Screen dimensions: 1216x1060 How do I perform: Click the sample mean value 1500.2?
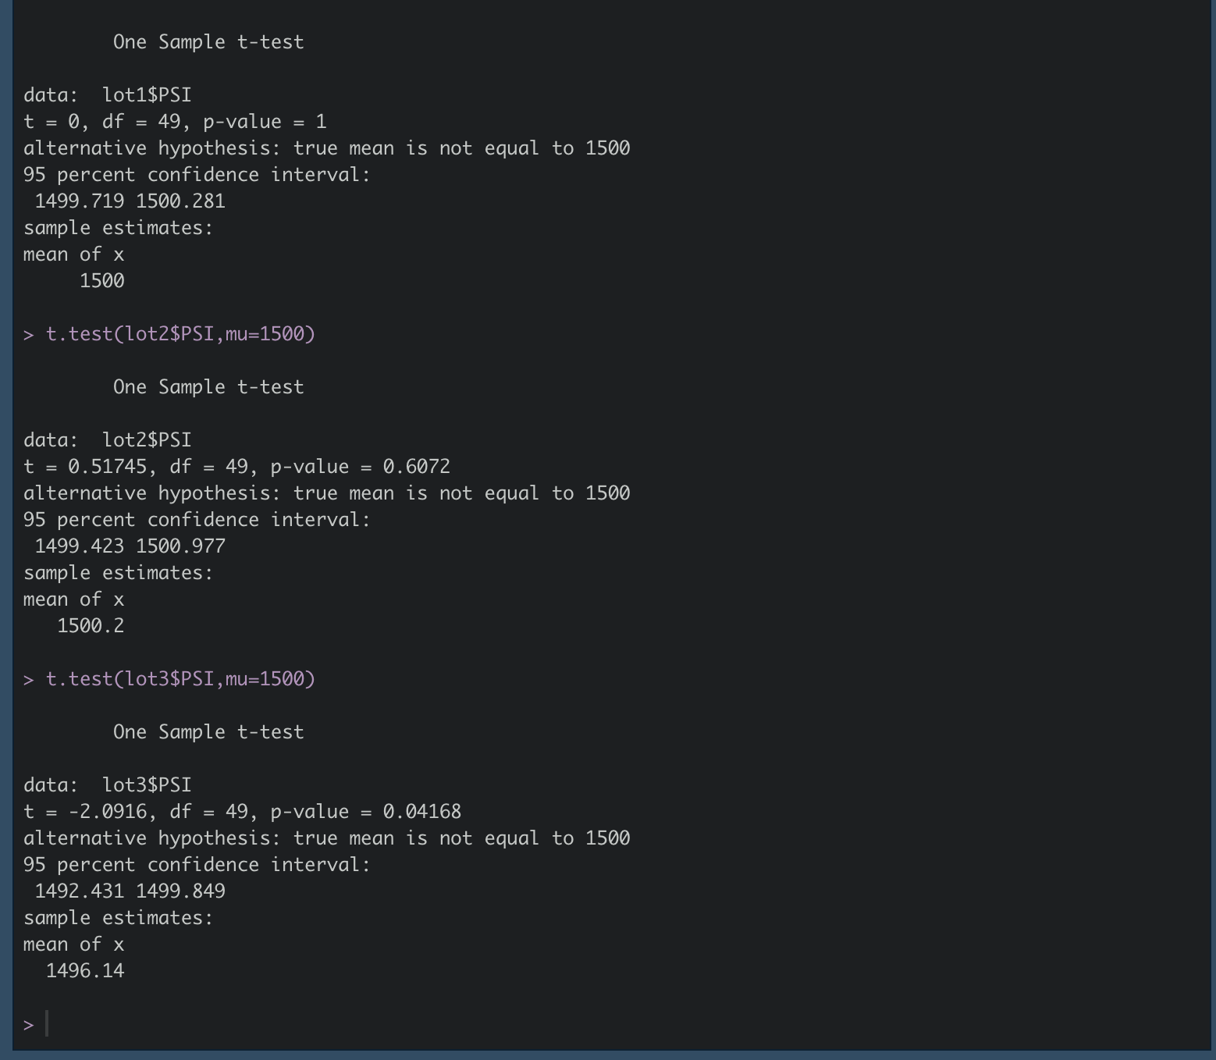[91, 626]
